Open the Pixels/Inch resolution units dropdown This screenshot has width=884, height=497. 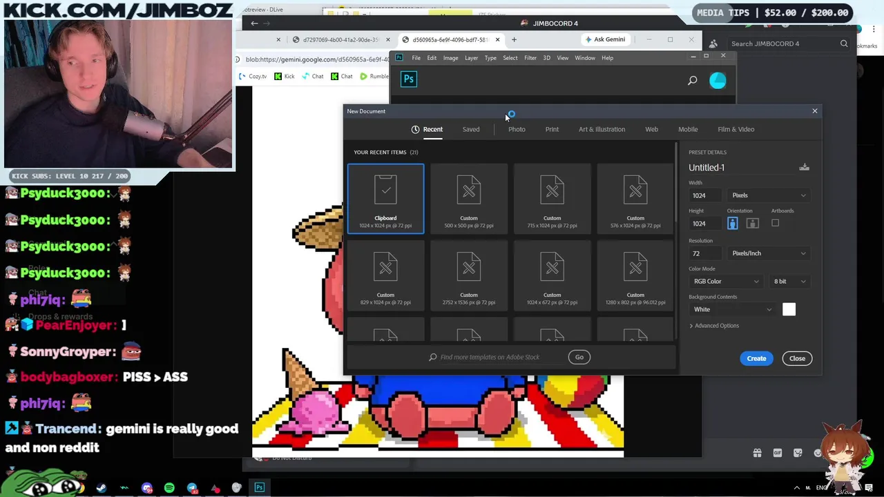(768, 253)
